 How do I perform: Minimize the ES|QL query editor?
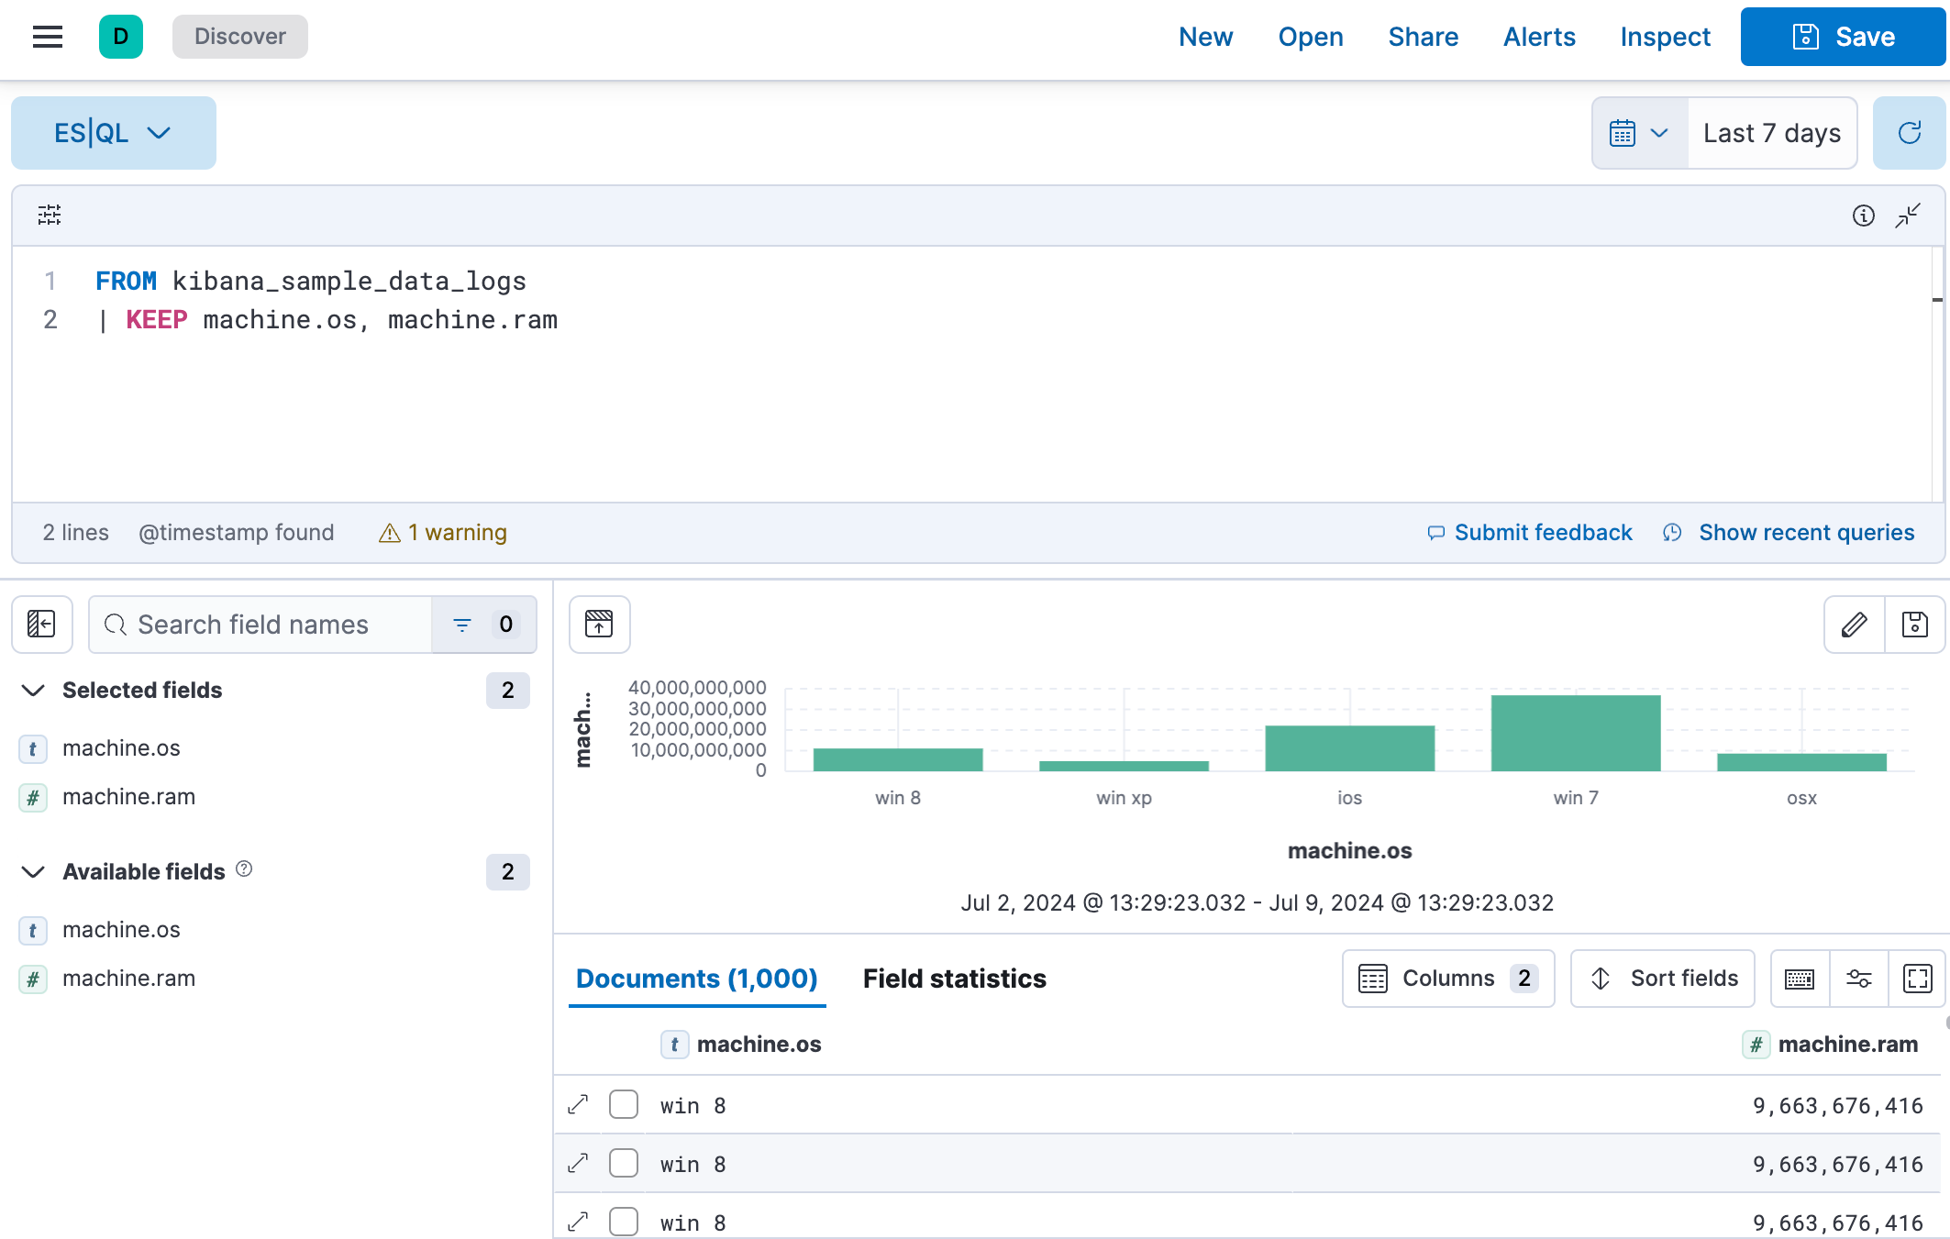coord(1908,216)
